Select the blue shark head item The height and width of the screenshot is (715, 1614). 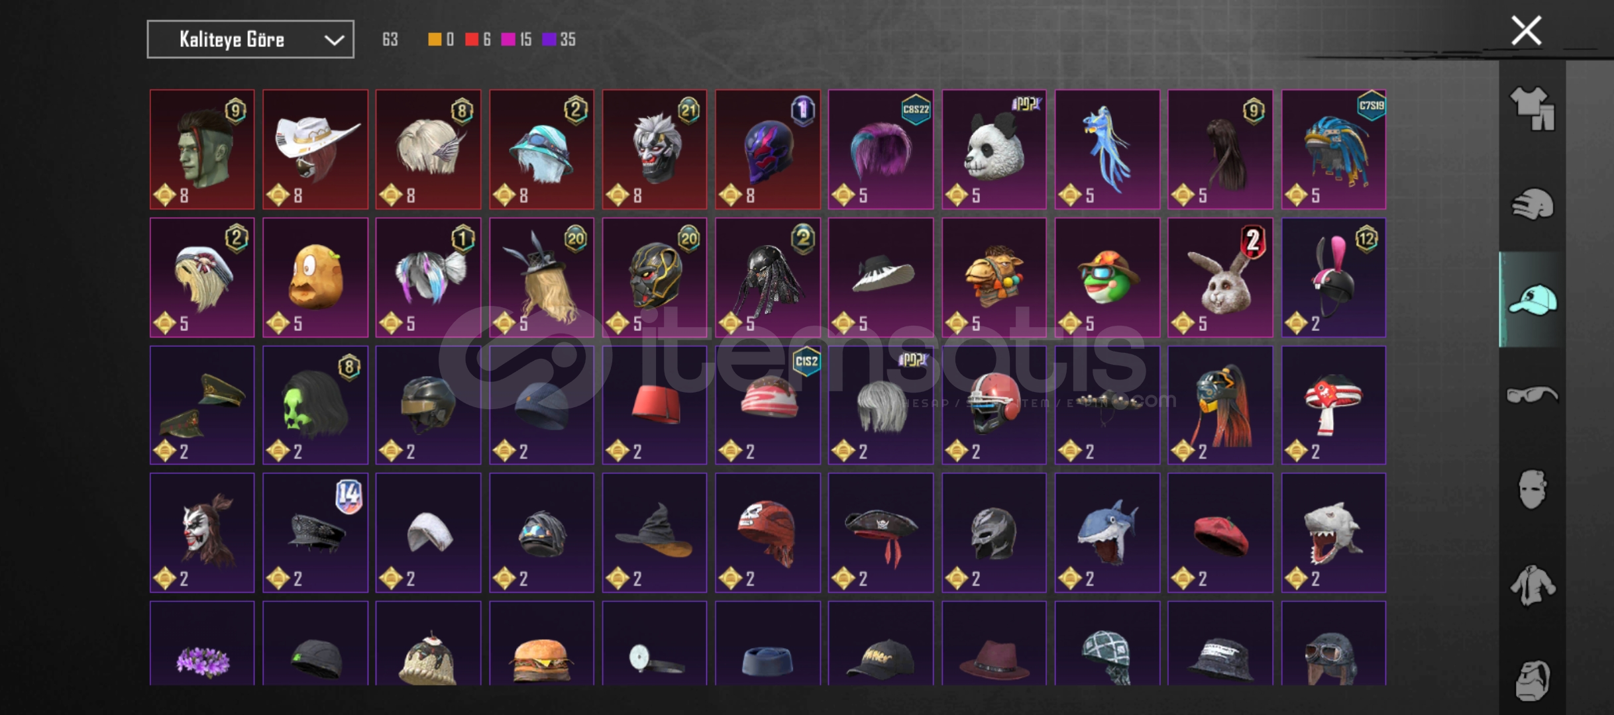(1107, 532)
